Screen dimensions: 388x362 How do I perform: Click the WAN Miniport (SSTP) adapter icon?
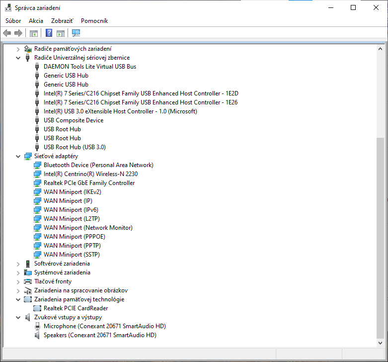pyautogui.click(x=37, y=255)
